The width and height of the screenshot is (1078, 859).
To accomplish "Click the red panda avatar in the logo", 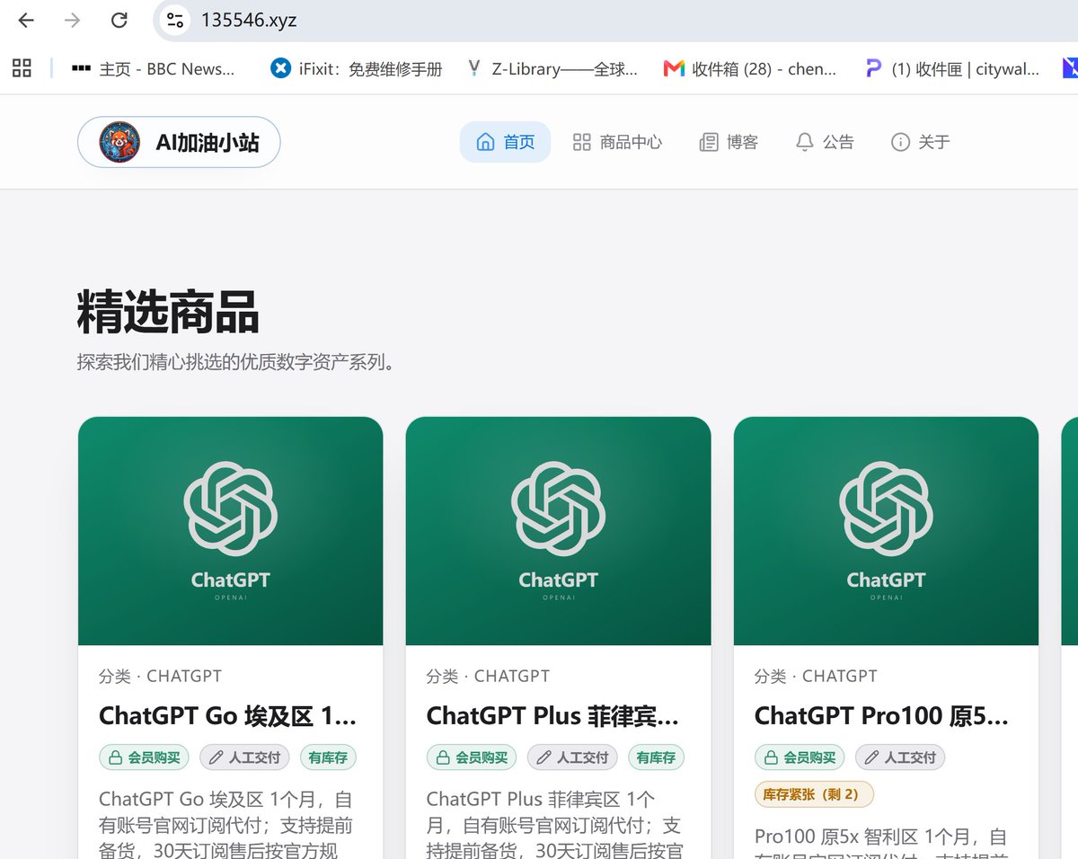I will (119, 142).
